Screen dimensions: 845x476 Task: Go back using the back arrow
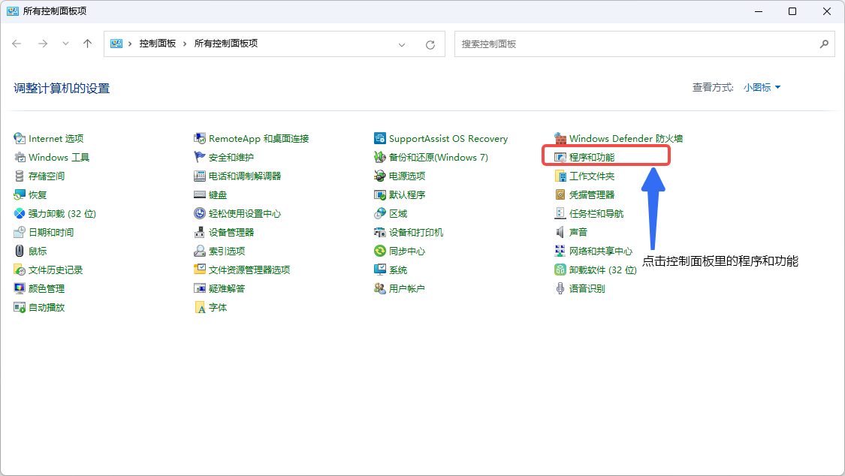(x=17, y=44)
